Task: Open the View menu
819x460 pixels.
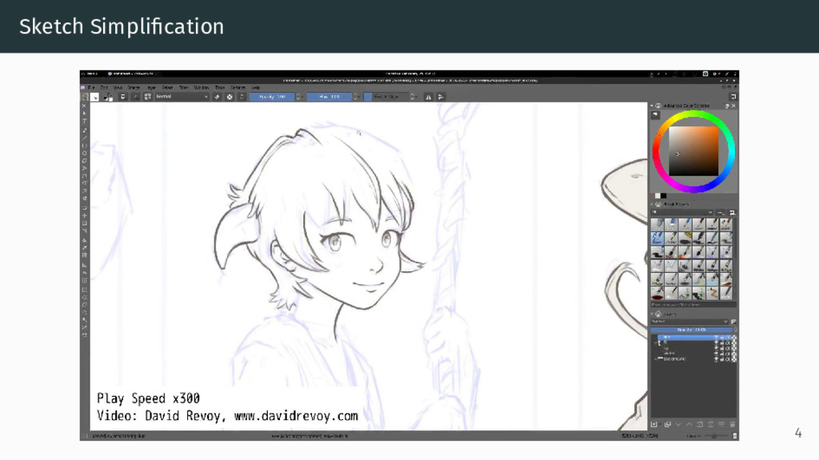Action: tap(118, 87)
